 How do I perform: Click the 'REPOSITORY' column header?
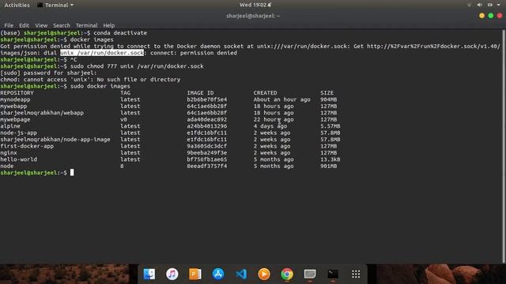click(x=17, y=93)
